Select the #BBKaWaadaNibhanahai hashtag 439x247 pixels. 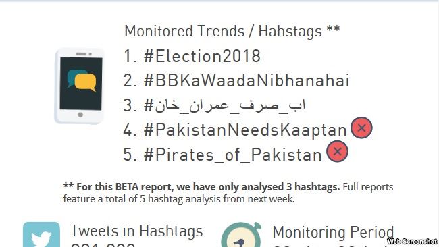click(x=247, y=80)
